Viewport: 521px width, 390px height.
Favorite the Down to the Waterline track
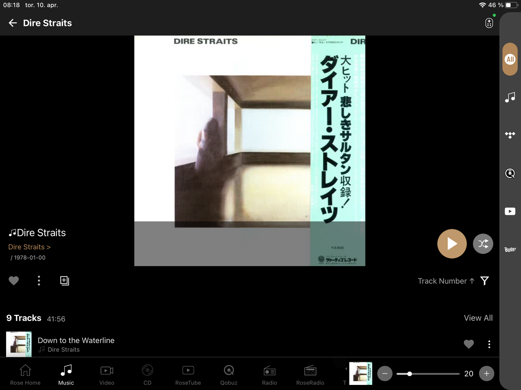tap(469, 344)
